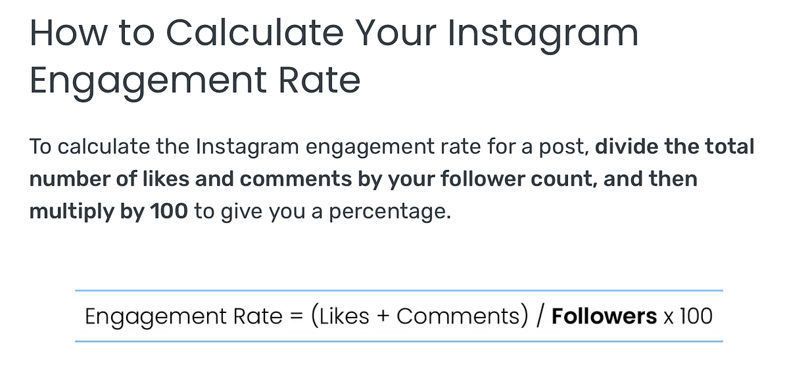Click the opening words "To calculate the Instagram"
Image resolution: width=789 pixels, height=372 pixels.
164,146
